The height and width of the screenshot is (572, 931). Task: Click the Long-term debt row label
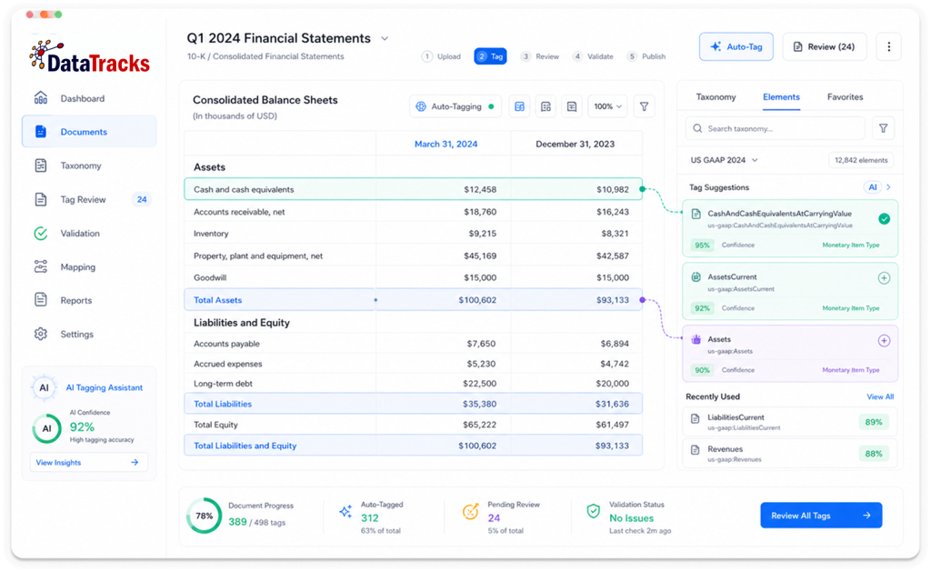click(x=223, y=384)
